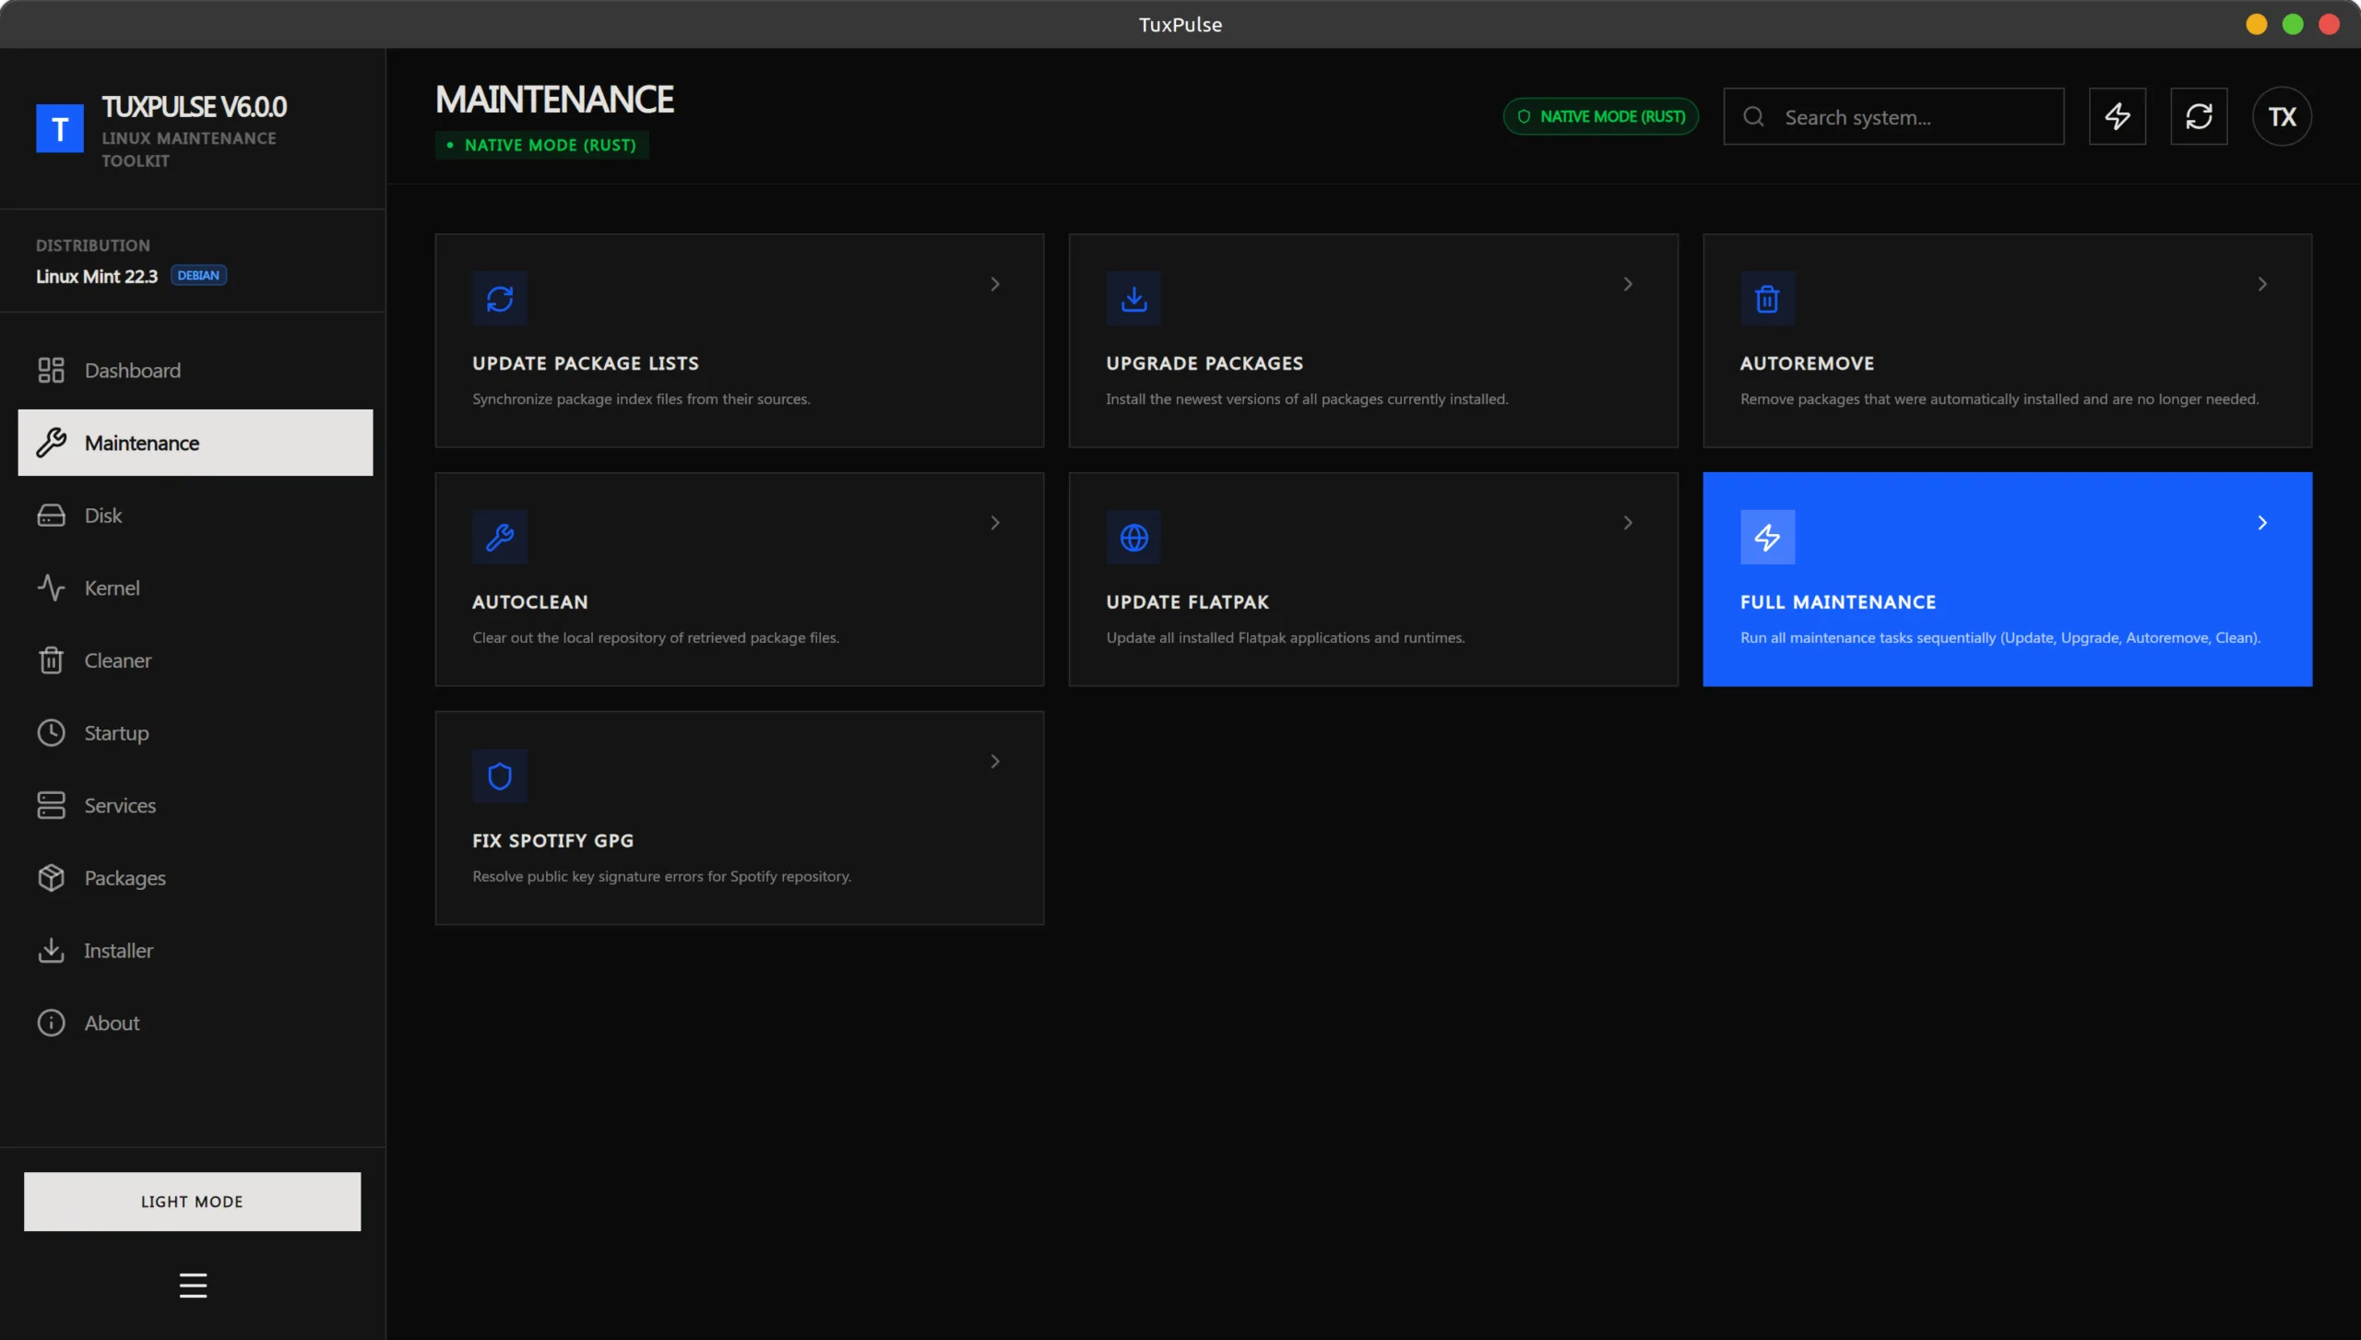Click chevron on Full Maintenance card

(2261, 523)
